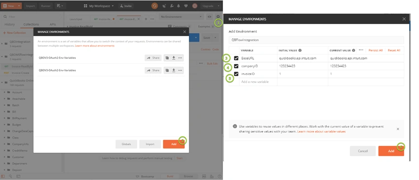Click the Reset All link
Viewport: 419px width, 180px height.
point(394,50)
